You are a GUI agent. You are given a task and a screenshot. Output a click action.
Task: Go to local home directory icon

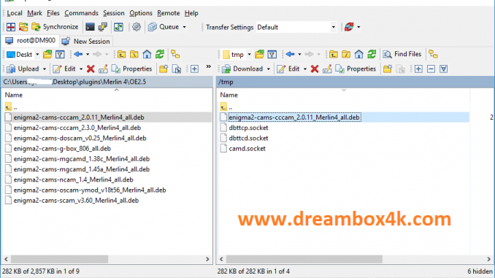(147, 54)
